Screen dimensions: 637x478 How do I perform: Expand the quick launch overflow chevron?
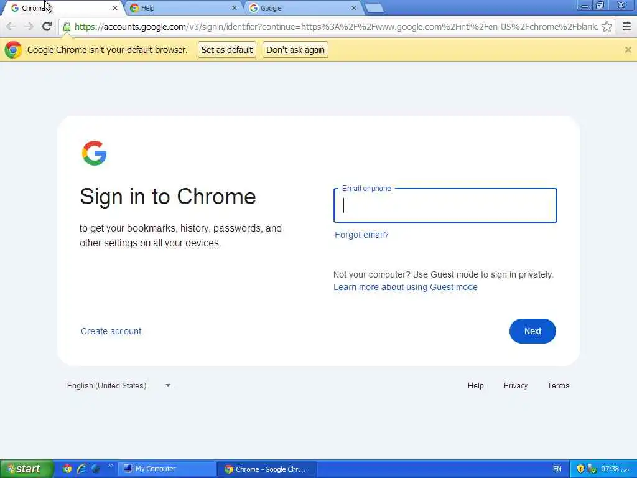111,466
